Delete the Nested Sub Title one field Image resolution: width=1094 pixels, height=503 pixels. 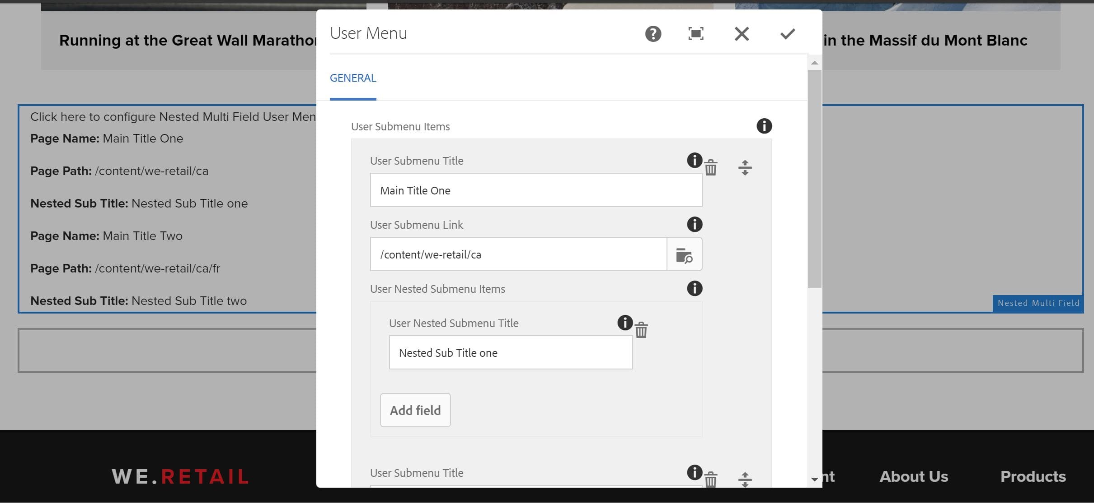click(x=641, y=330)
